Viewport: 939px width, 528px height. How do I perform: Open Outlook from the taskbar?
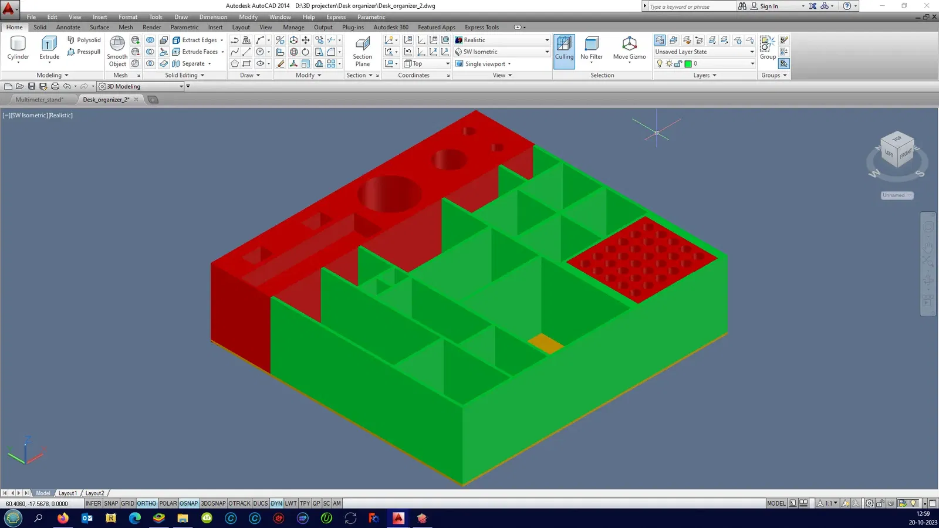click(87, 518)
